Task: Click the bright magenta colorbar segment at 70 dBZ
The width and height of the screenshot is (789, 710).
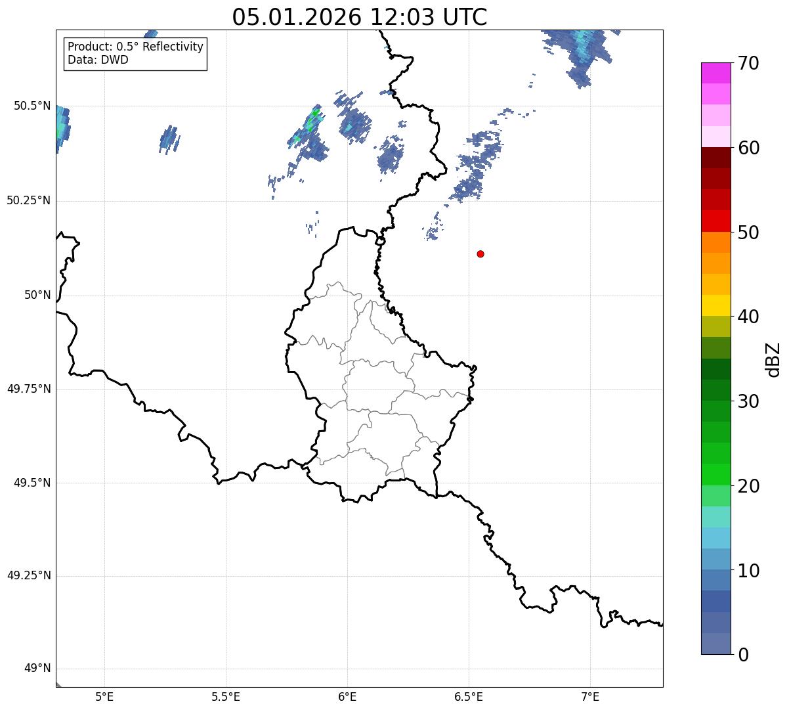Action: (715, 73)
